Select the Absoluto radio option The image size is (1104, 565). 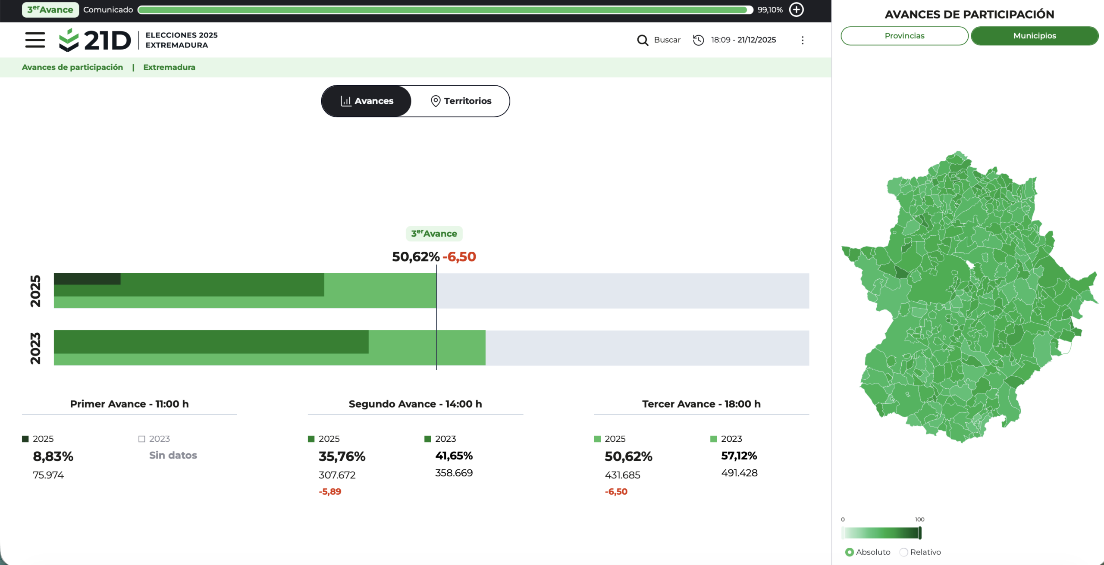click(849, 552)
